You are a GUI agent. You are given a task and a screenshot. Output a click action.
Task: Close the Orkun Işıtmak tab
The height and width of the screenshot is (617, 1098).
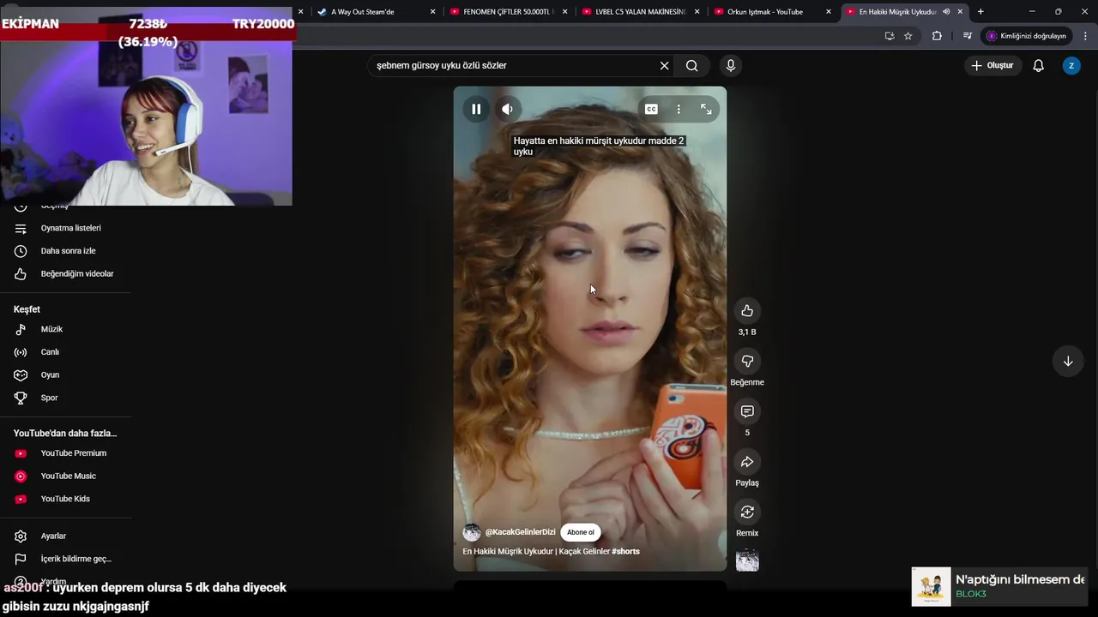[x=829, y=12]
